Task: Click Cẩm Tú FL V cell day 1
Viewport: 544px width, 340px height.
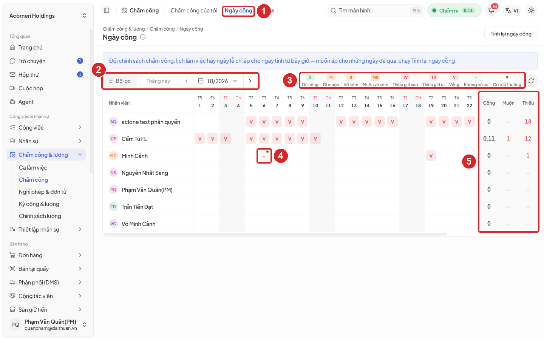Action: click(x=200, y=139)
